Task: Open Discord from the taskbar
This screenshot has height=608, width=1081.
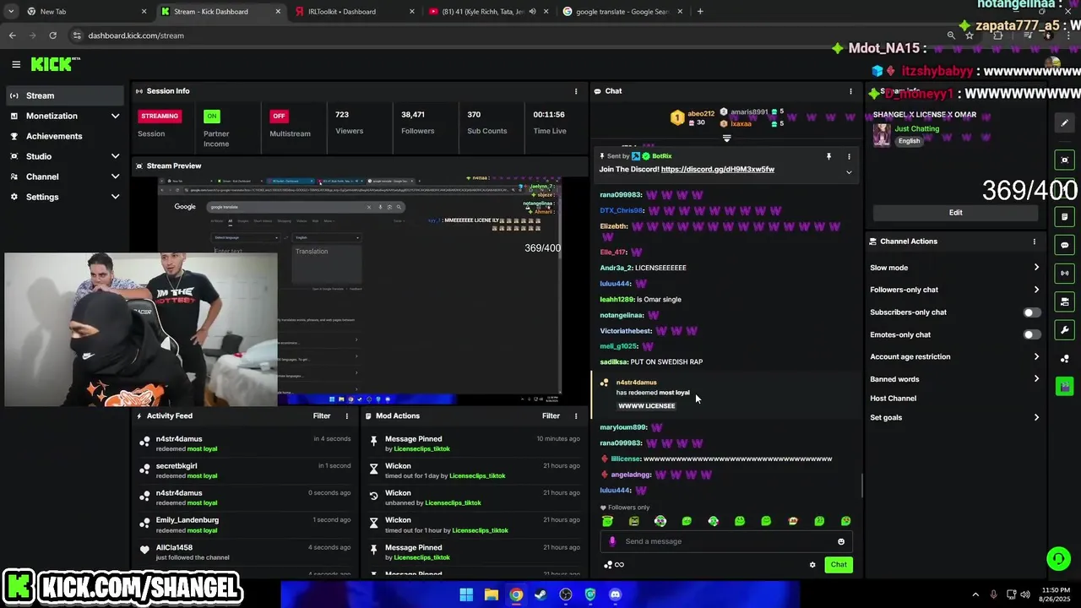Action: [615, 594]
